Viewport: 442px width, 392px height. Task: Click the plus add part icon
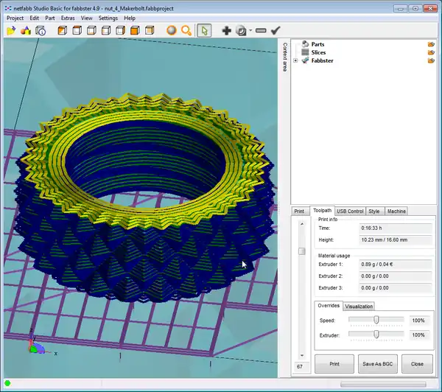(226, 31)
